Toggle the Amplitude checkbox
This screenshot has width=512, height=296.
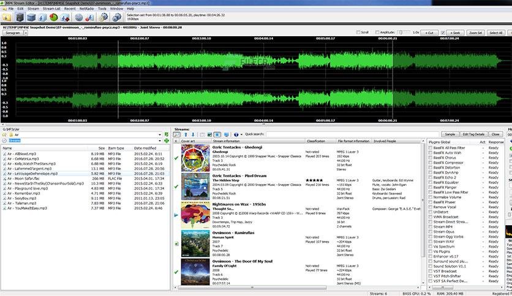pos(377,32)
